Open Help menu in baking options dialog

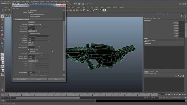pyautogui.click(x=17, y=8)
